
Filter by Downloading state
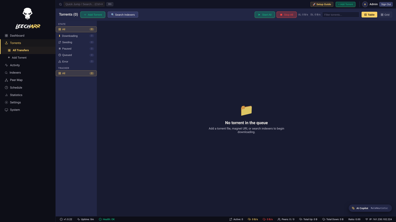coord(76,36)
